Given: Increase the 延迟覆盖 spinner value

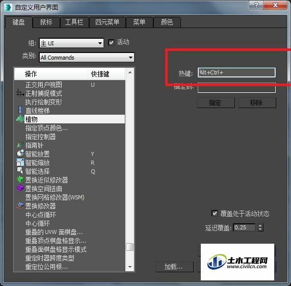Looking at the screenshot, I should 260,226.
